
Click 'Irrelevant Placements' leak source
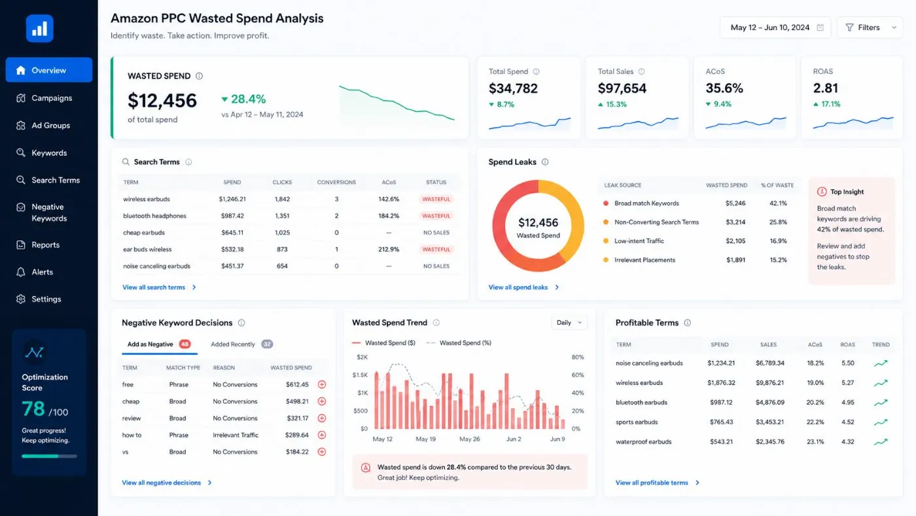point(644,260)
